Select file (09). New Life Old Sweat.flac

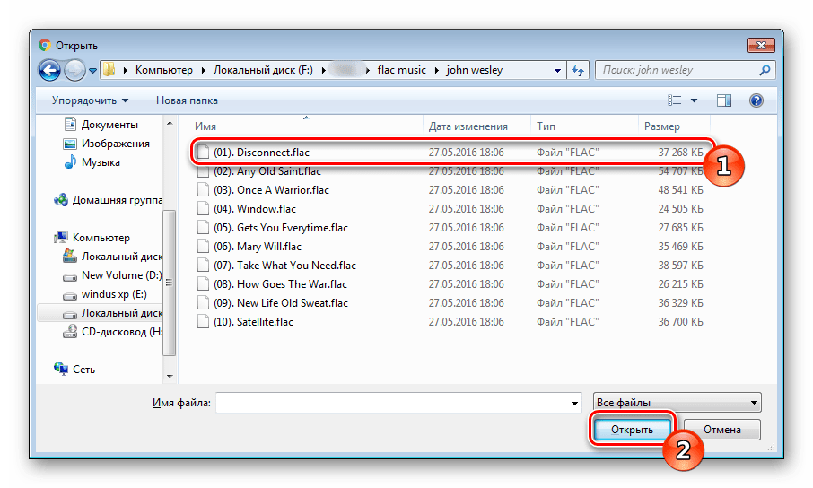click(x=450, y=303)
